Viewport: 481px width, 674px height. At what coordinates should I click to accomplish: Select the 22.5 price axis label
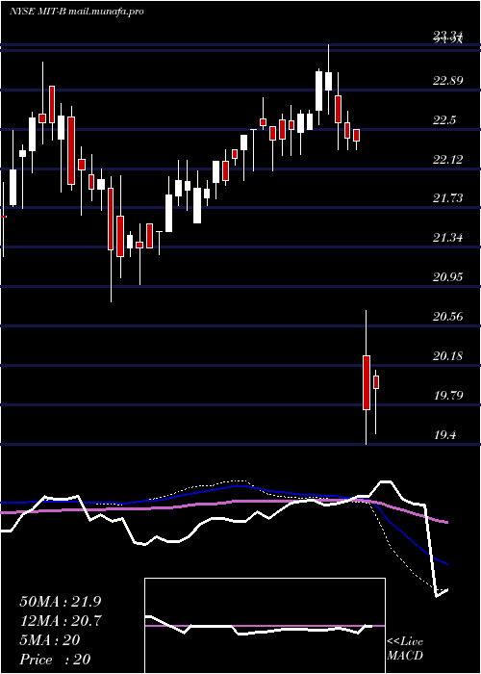click(444, 120)
